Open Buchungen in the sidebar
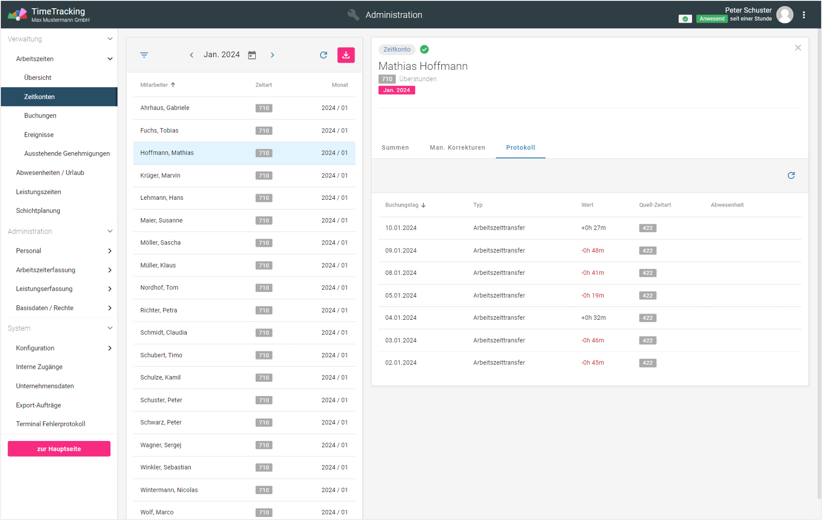This screenshot has width=822, height=520. 40,116
